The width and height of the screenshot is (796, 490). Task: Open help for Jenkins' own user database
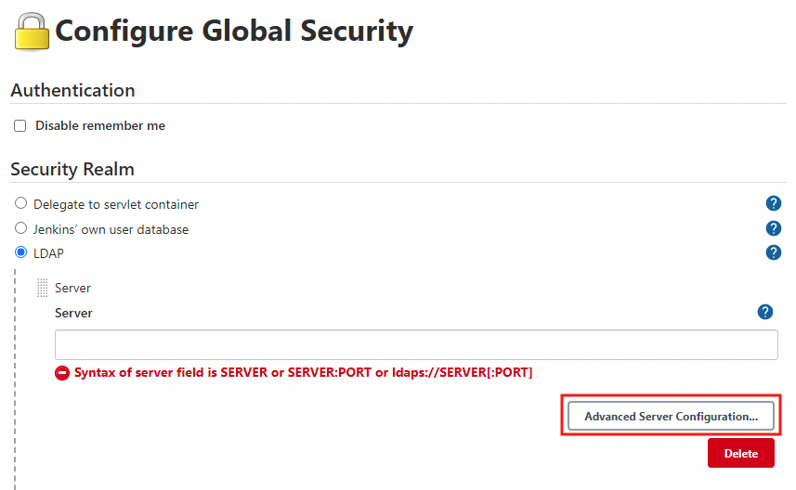(773, 228)
